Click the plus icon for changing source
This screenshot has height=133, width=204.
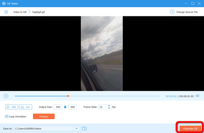pos(172,12)
